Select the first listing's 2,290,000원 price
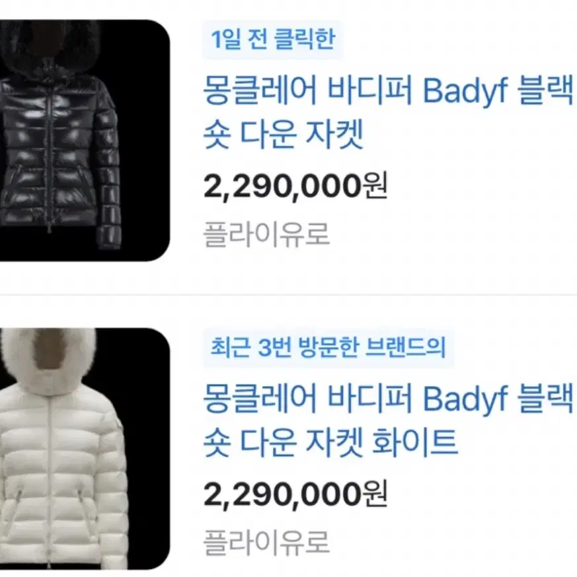 tap(295, 186)
